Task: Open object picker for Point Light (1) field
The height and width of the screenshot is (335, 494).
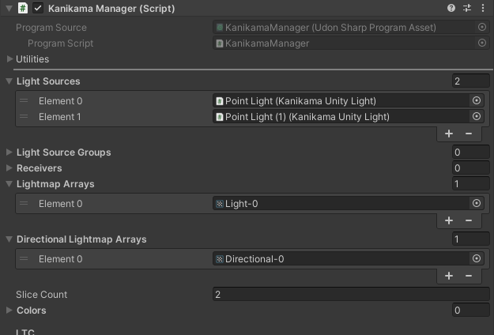Action: (x=477, y=116)
